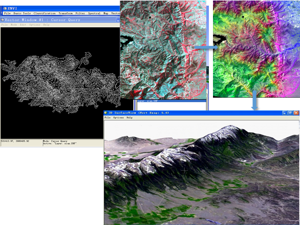Minimize the Vector Window #1
Image resolution: width=300 pixels, height=225 pixels.
pos(118,20)
